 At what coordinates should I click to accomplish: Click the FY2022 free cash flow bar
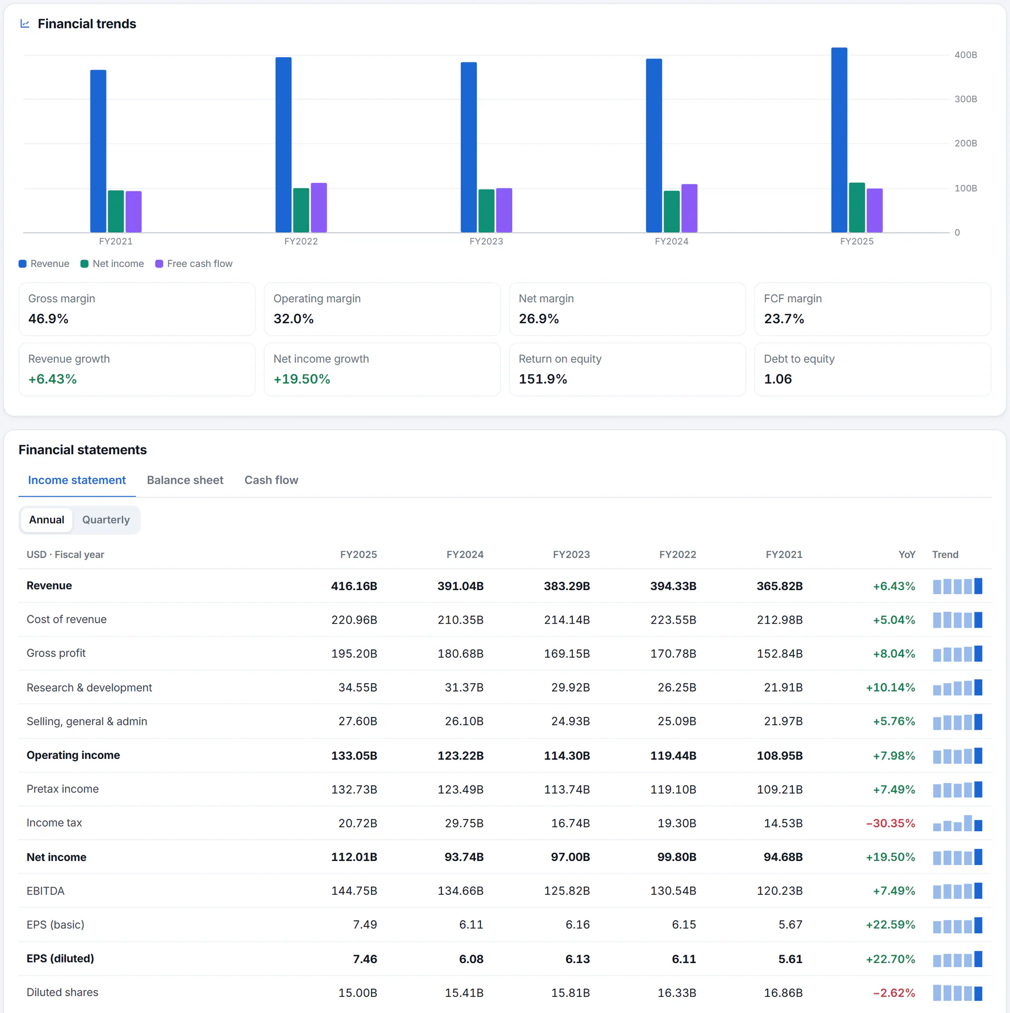click(319, 208)
